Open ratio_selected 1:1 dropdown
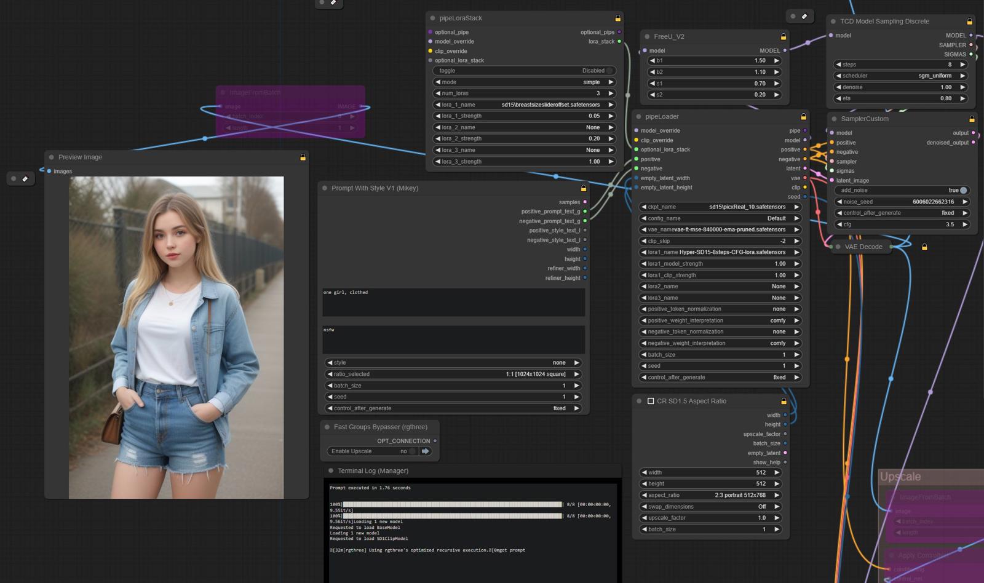The width and height of the screenshot is (984, 583). 454,375
